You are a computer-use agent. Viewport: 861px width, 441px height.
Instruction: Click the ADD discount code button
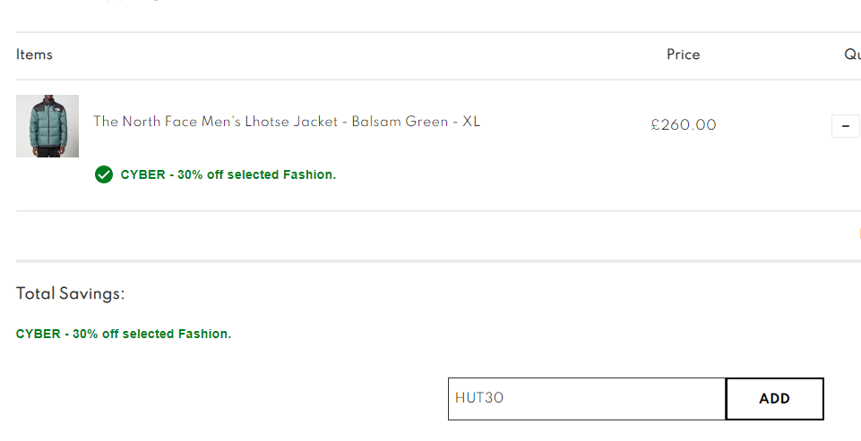coord(775,399)
